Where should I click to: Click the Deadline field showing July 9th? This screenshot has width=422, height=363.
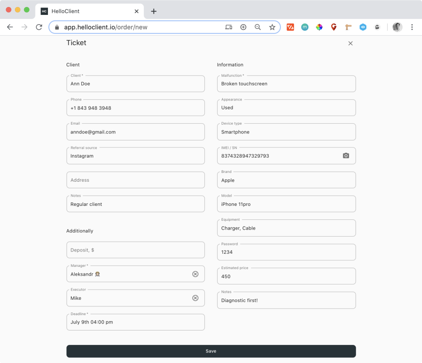(135, 322)
